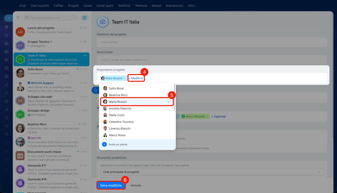Click the Descrizione input field
This screenshot has height=193, width=337.
[212, 60]
